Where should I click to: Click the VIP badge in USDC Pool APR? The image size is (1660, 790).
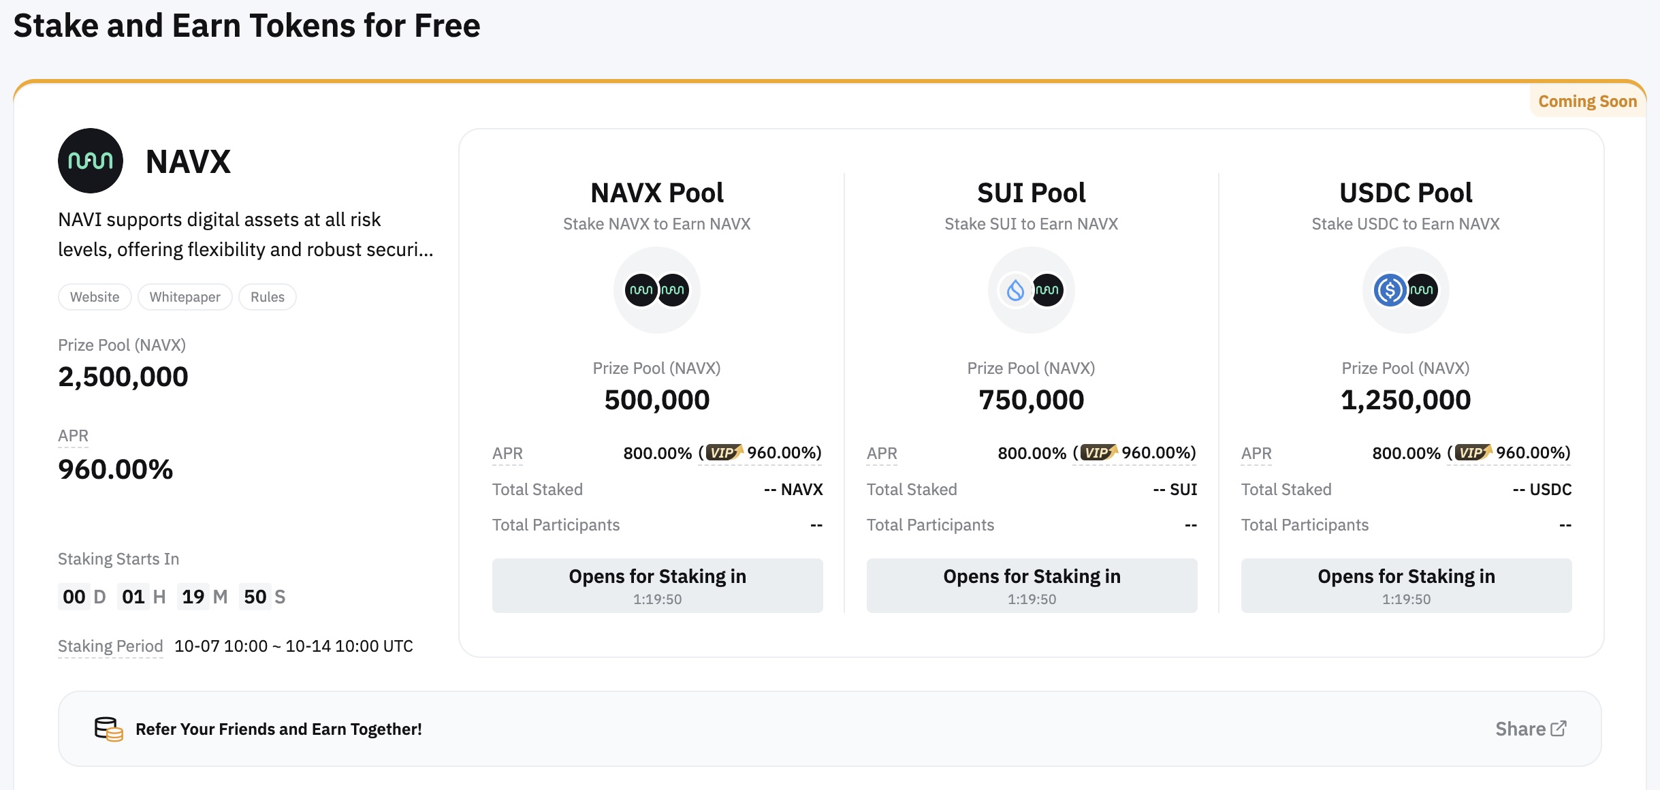[x=1473, y=452]
